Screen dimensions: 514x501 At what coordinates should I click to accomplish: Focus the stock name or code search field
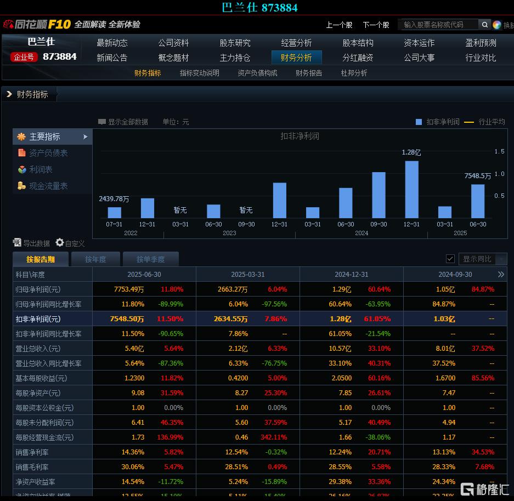click(x=439, y=25)
